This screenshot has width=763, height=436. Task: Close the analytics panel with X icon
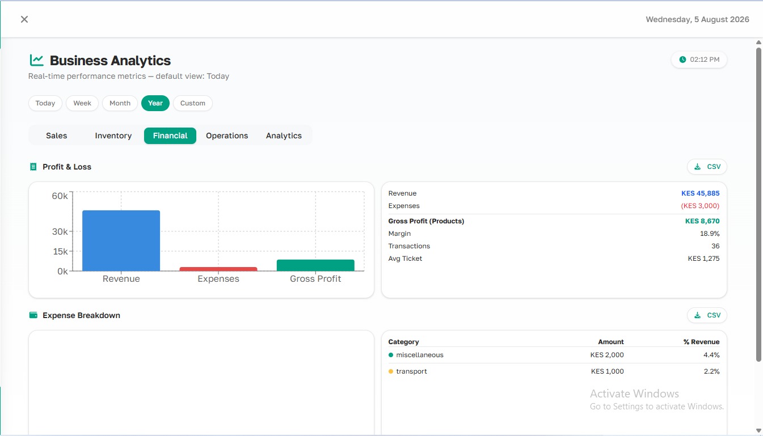24,19
